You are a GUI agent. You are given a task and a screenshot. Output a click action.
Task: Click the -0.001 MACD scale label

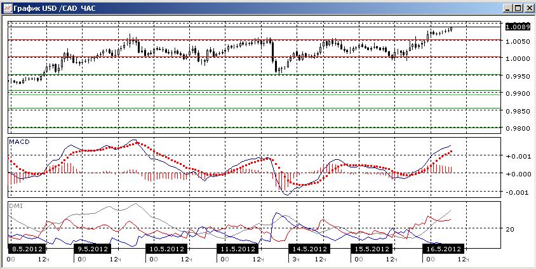(517, 192)
